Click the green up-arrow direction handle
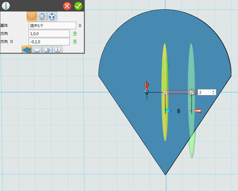Viewport: 238px width, 191px height. pyautogui.click(x=166, y=62)
